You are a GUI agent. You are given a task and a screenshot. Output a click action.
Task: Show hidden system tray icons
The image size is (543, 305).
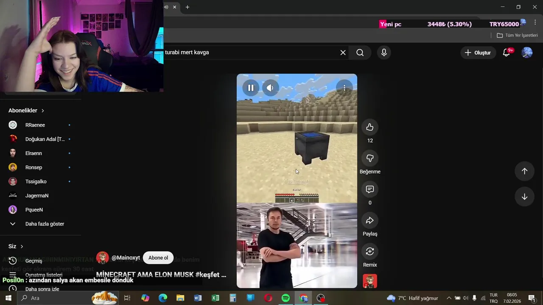click(x=449, y=298)
